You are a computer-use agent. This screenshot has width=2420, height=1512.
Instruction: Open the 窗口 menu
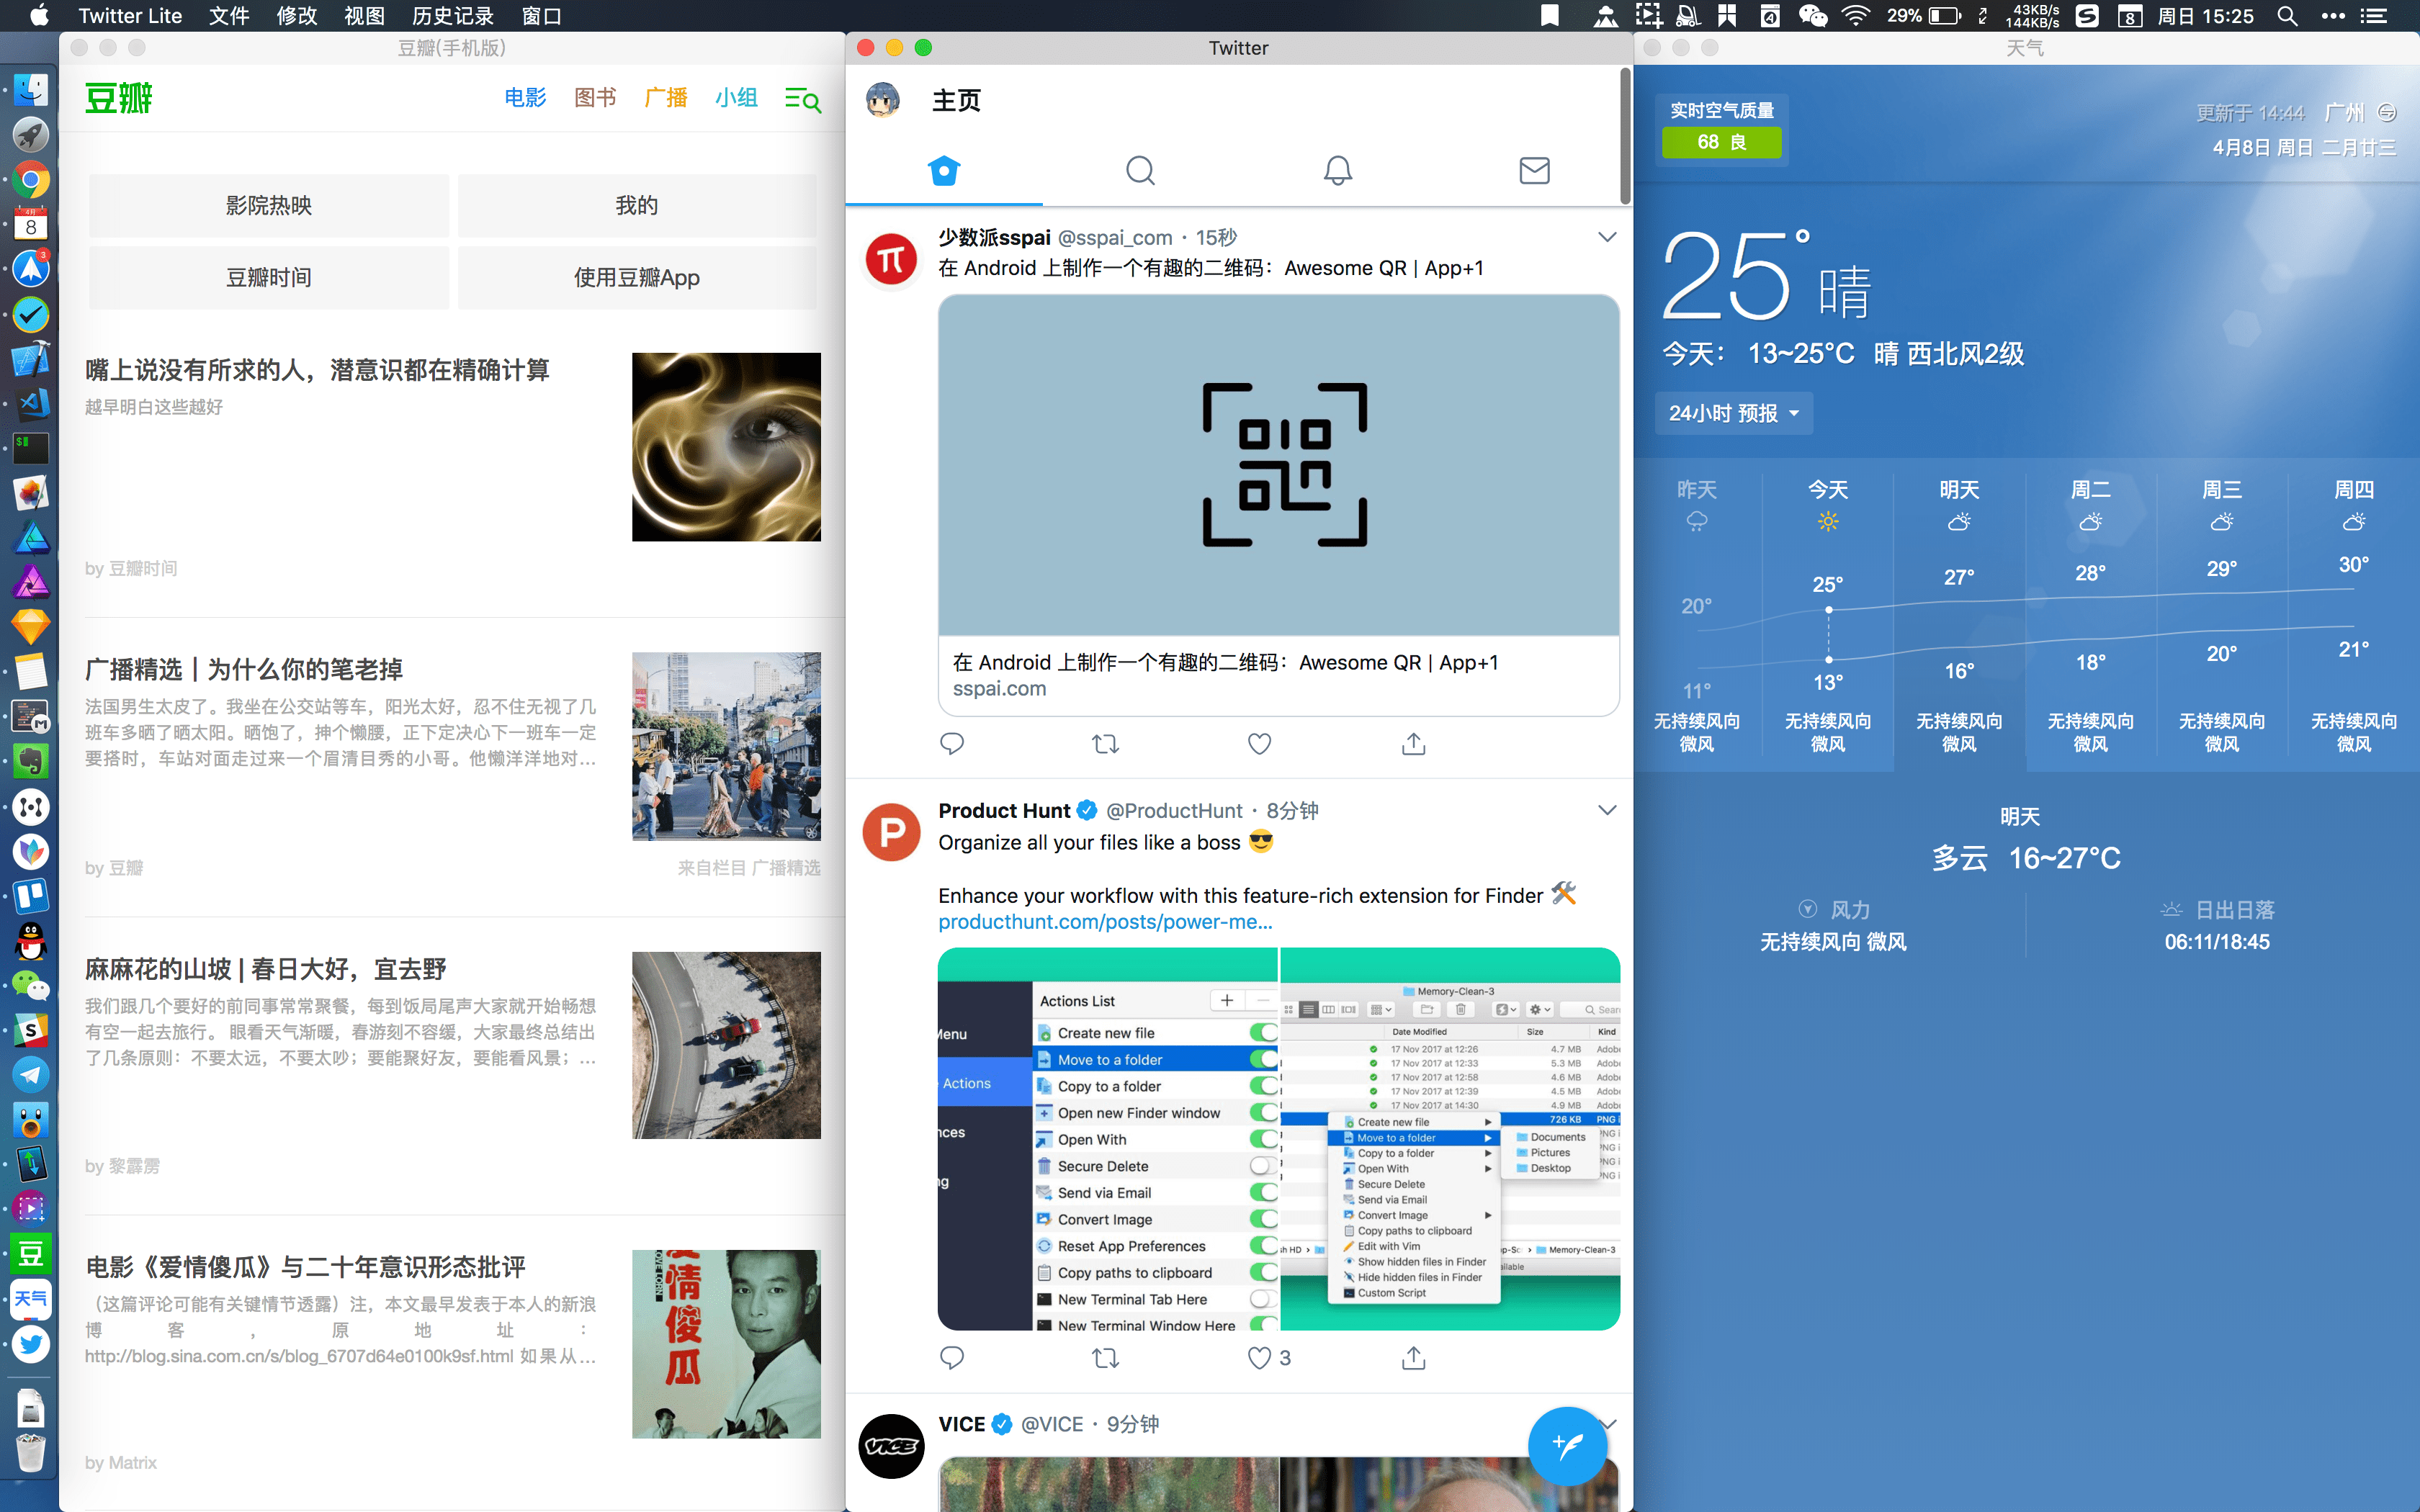(541, 16)
